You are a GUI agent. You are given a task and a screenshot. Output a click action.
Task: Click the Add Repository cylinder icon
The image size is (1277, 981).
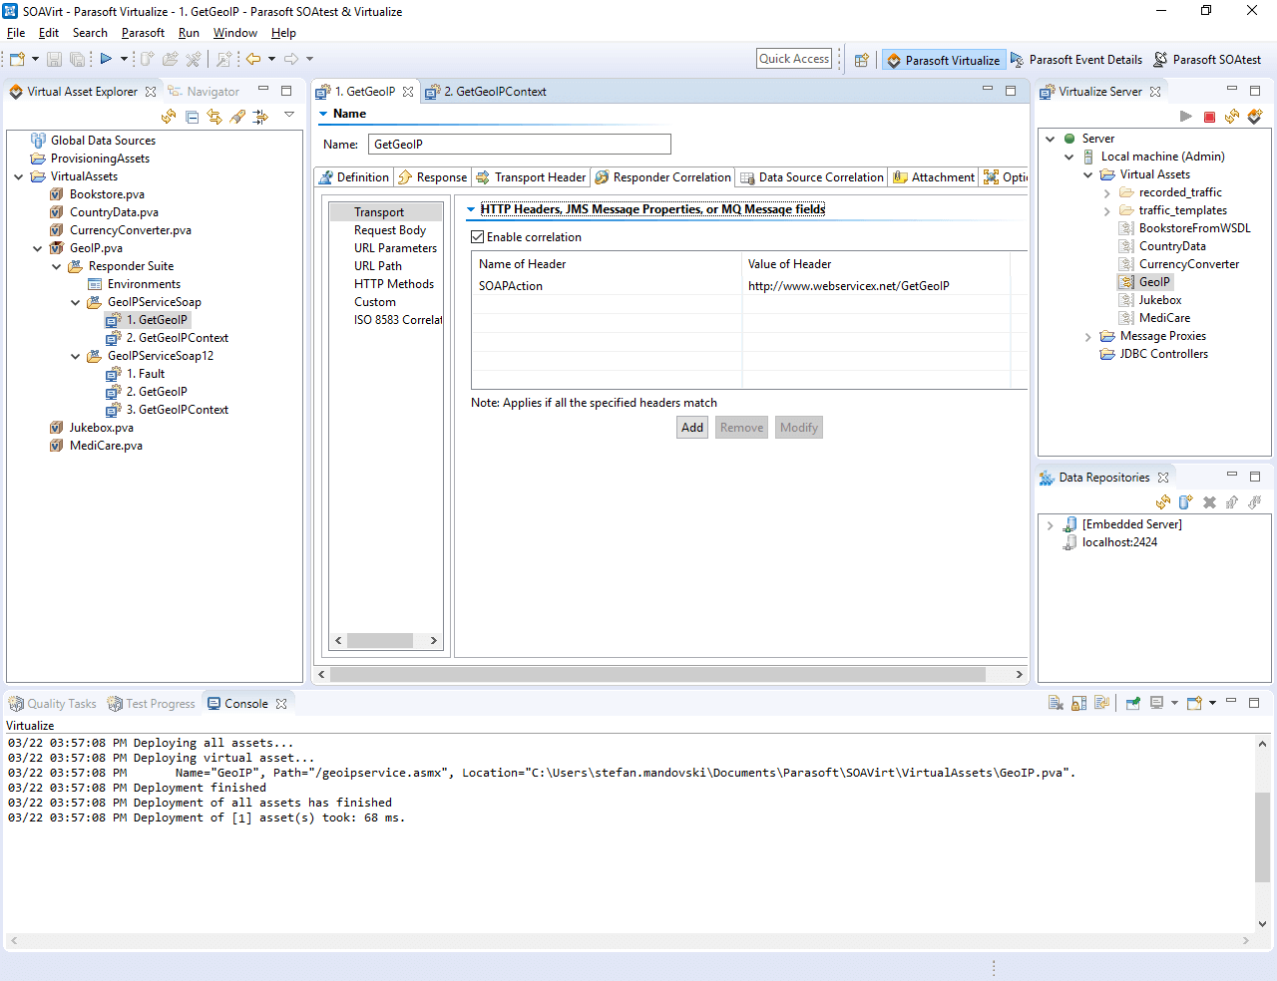click(x=1186, y=502)
